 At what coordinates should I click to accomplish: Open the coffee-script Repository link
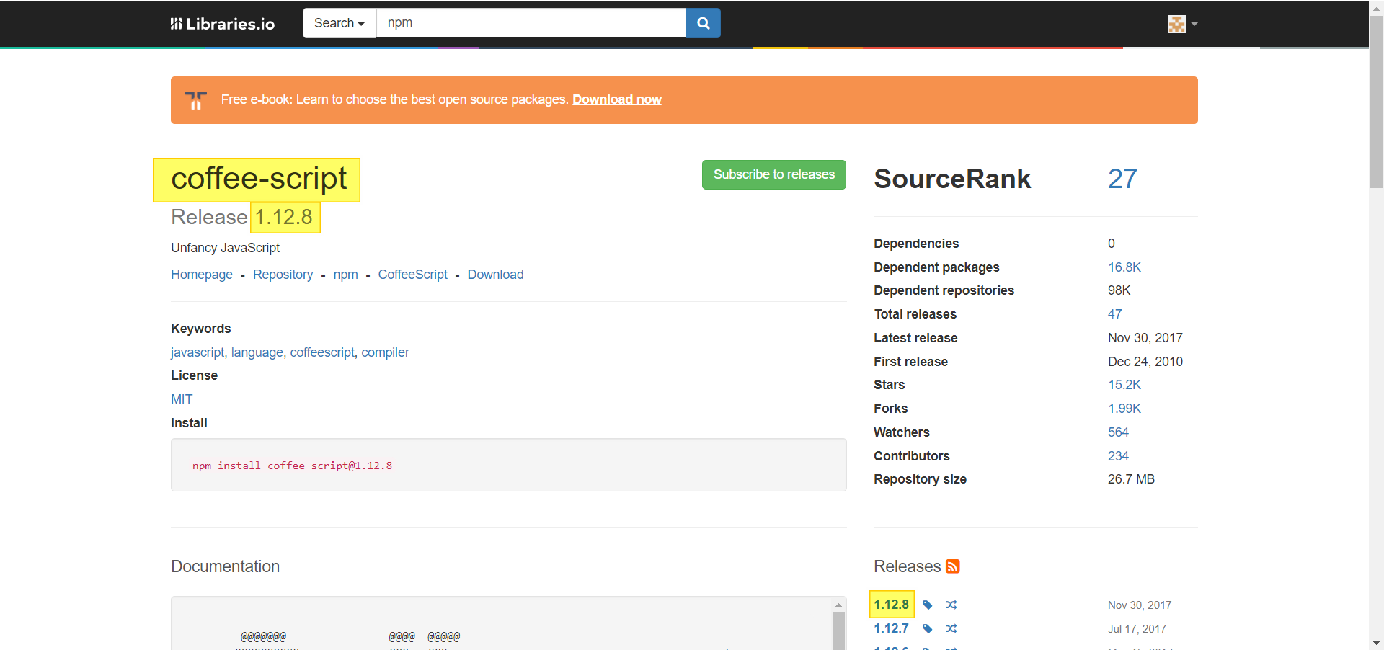pyautogui.click(x=283, y=275)
